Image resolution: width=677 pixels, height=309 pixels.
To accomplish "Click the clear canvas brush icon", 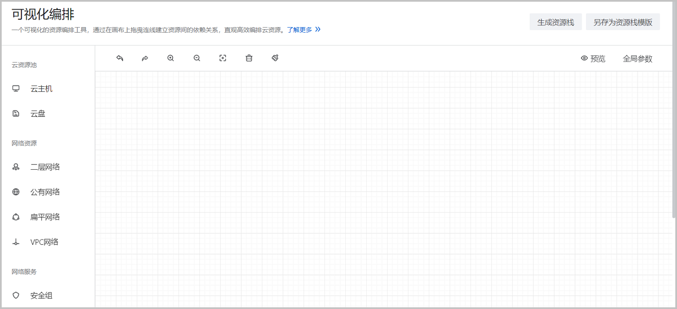I will click(275, 58).
